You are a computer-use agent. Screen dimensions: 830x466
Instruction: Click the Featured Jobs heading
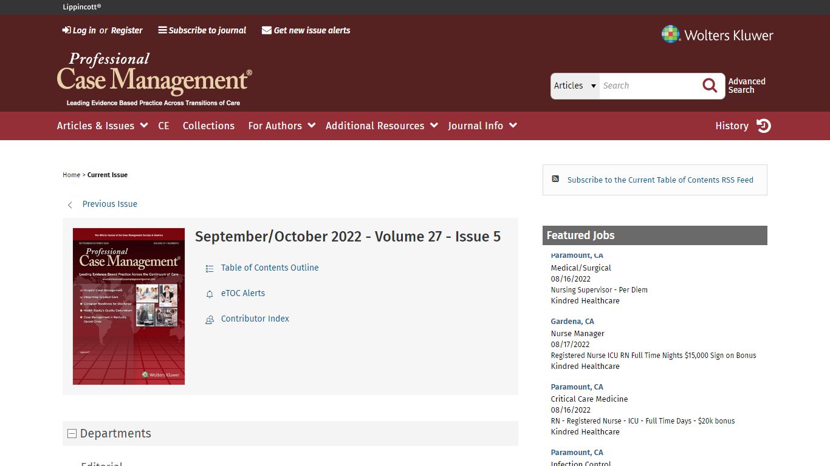580,235
